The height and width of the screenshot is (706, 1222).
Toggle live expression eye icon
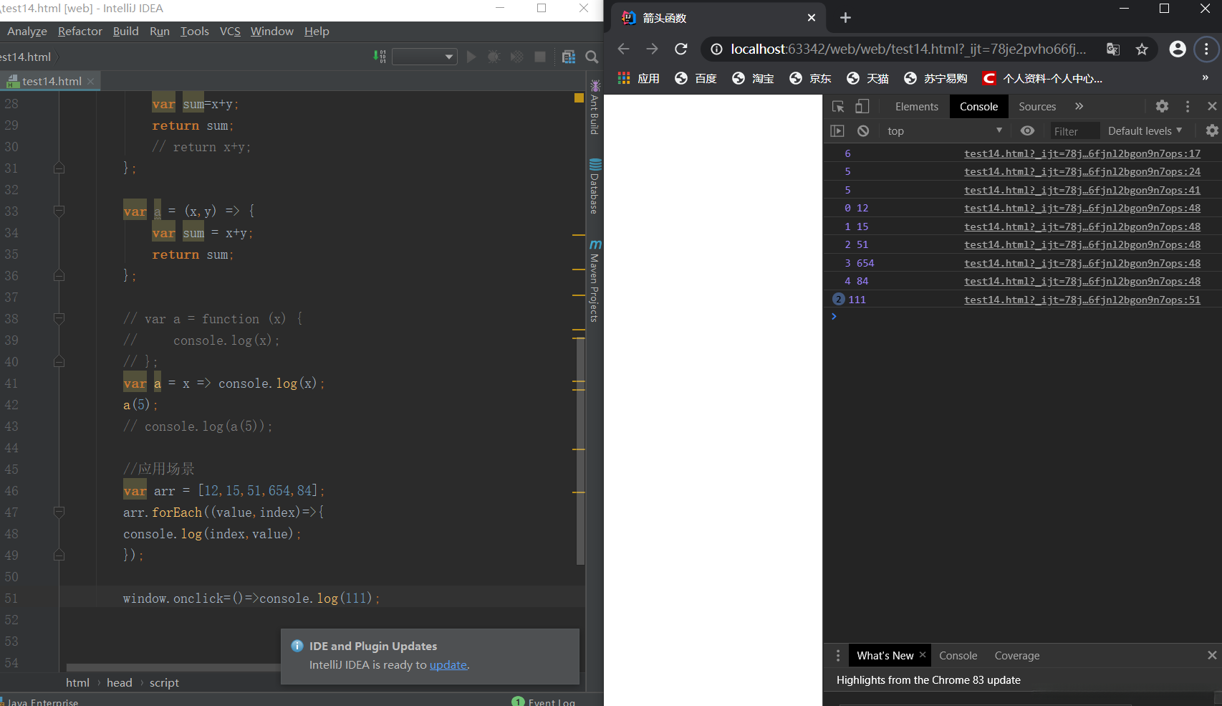click(x=1027, y=130)
